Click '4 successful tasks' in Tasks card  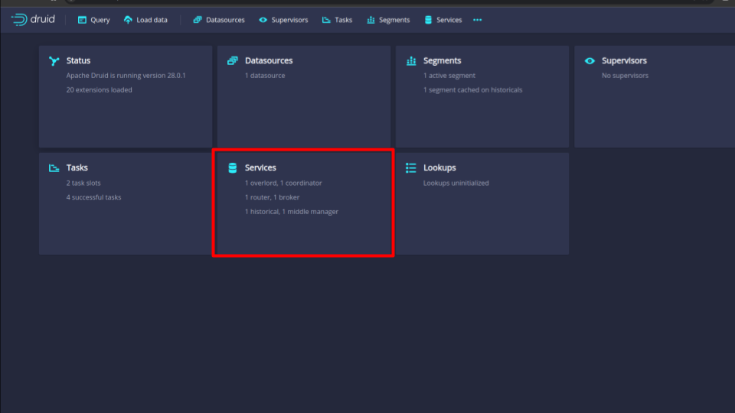tap(93, 197)
